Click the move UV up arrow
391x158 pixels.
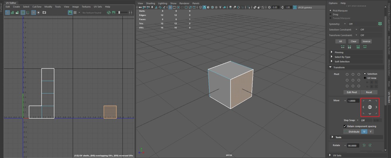[x=370, y=101]
